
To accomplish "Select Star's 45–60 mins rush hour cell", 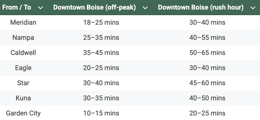I will [x=207, y=83].
